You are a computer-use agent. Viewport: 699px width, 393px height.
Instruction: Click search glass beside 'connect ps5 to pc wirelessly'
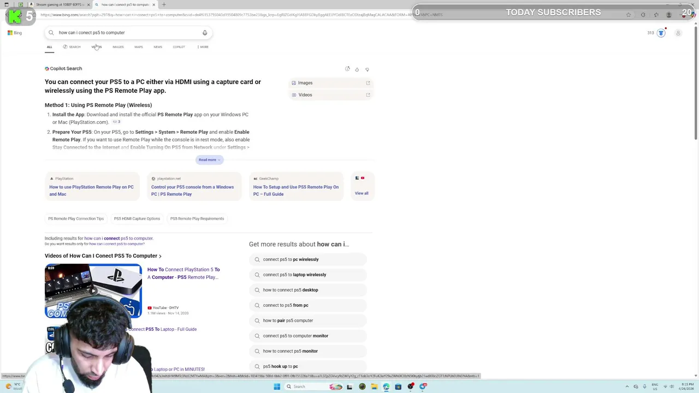tap(257, 260)
